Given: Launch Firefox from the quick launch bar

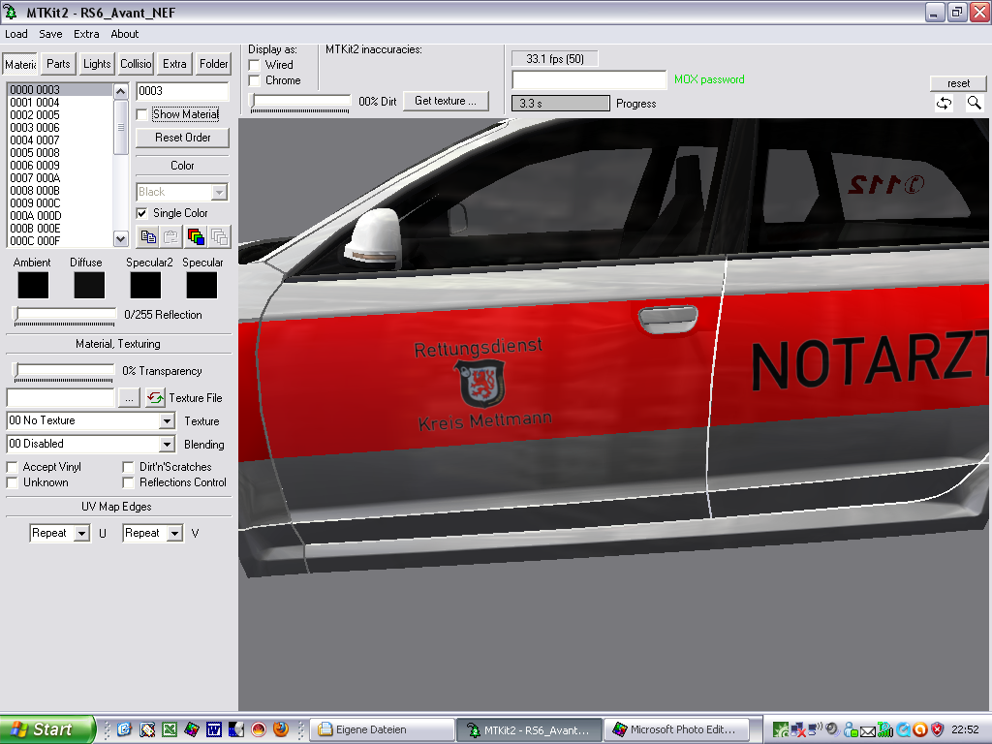Looking at the screenshot, I should point(281,729).
